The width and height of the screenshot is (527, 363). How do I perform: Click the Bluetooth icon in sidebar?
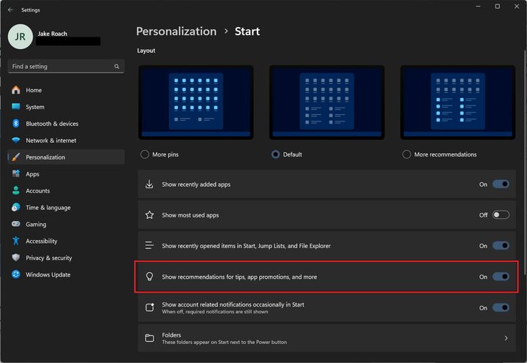click(16, 124)
